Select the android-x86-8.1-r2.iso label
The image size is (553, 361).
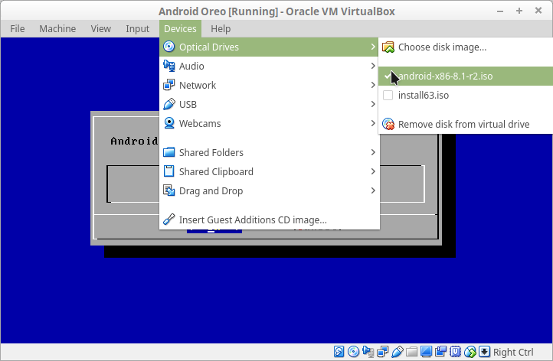(446, 76)
